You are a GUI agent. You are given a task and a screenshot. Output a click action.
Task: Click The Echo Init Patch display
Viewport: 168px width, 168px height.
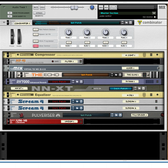86,75
